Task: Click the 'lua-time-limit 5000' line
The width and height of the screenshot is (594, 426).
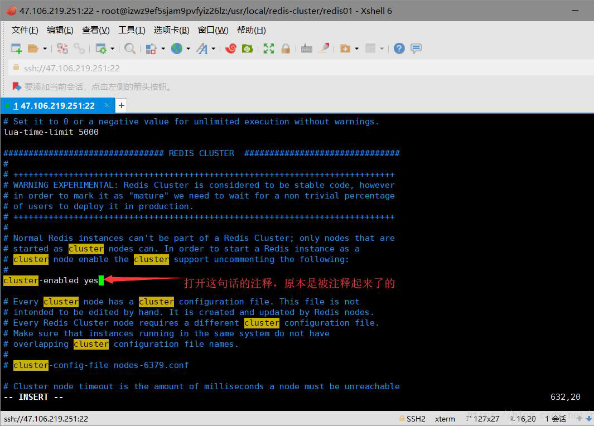Action: tap(51, 132)
